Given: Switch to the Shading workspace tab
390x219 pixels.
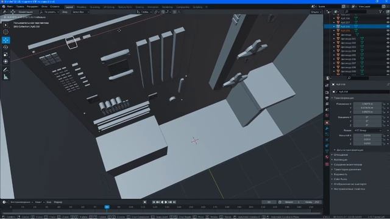Looking at the screenshot, I should (x=140, y=7).
